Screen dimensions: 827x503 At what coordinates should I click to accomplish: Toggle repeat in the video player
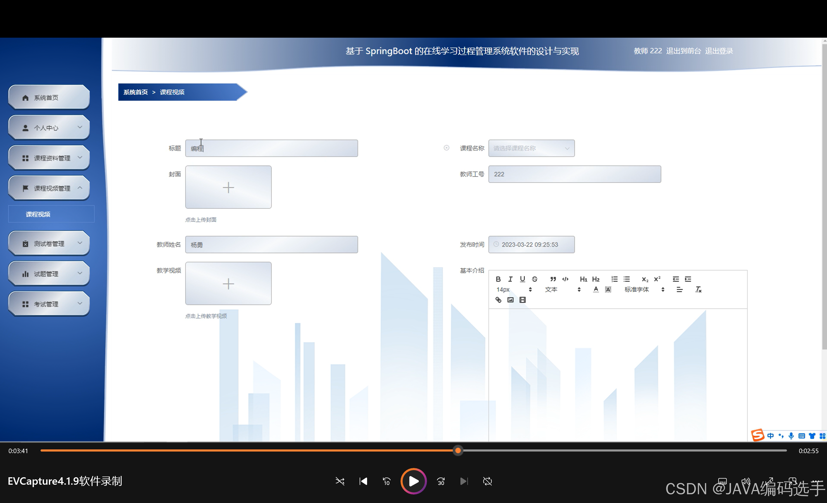487,481
